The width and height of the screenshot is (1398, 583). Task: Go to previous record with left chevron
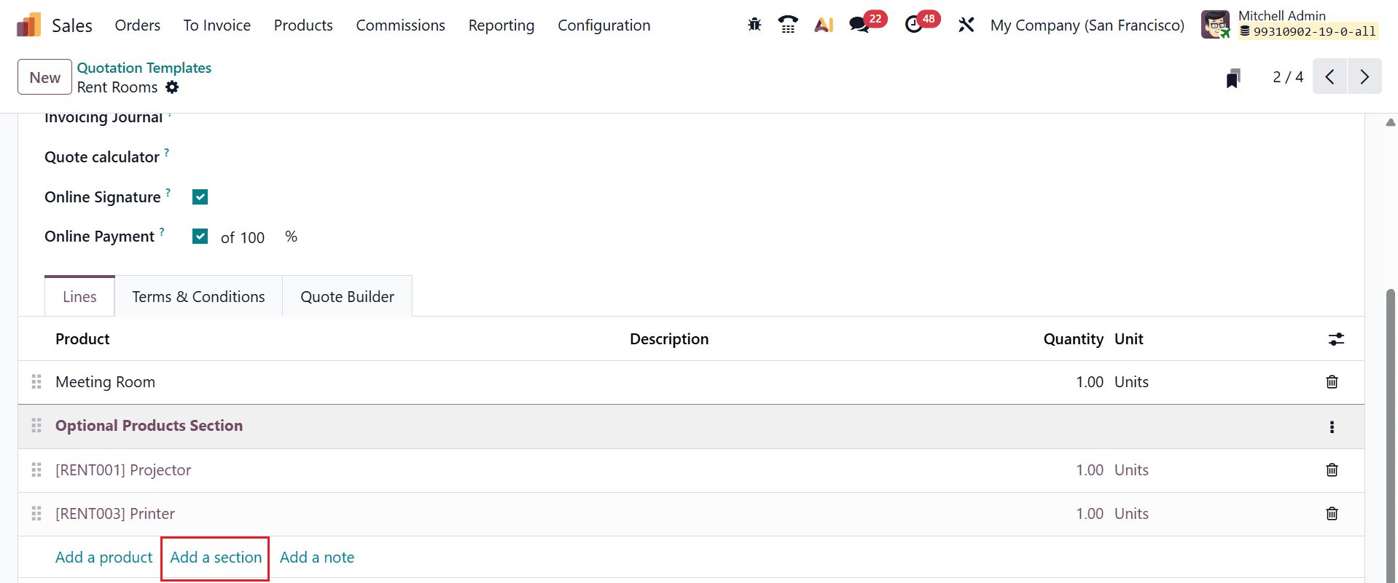point(1329,76)
